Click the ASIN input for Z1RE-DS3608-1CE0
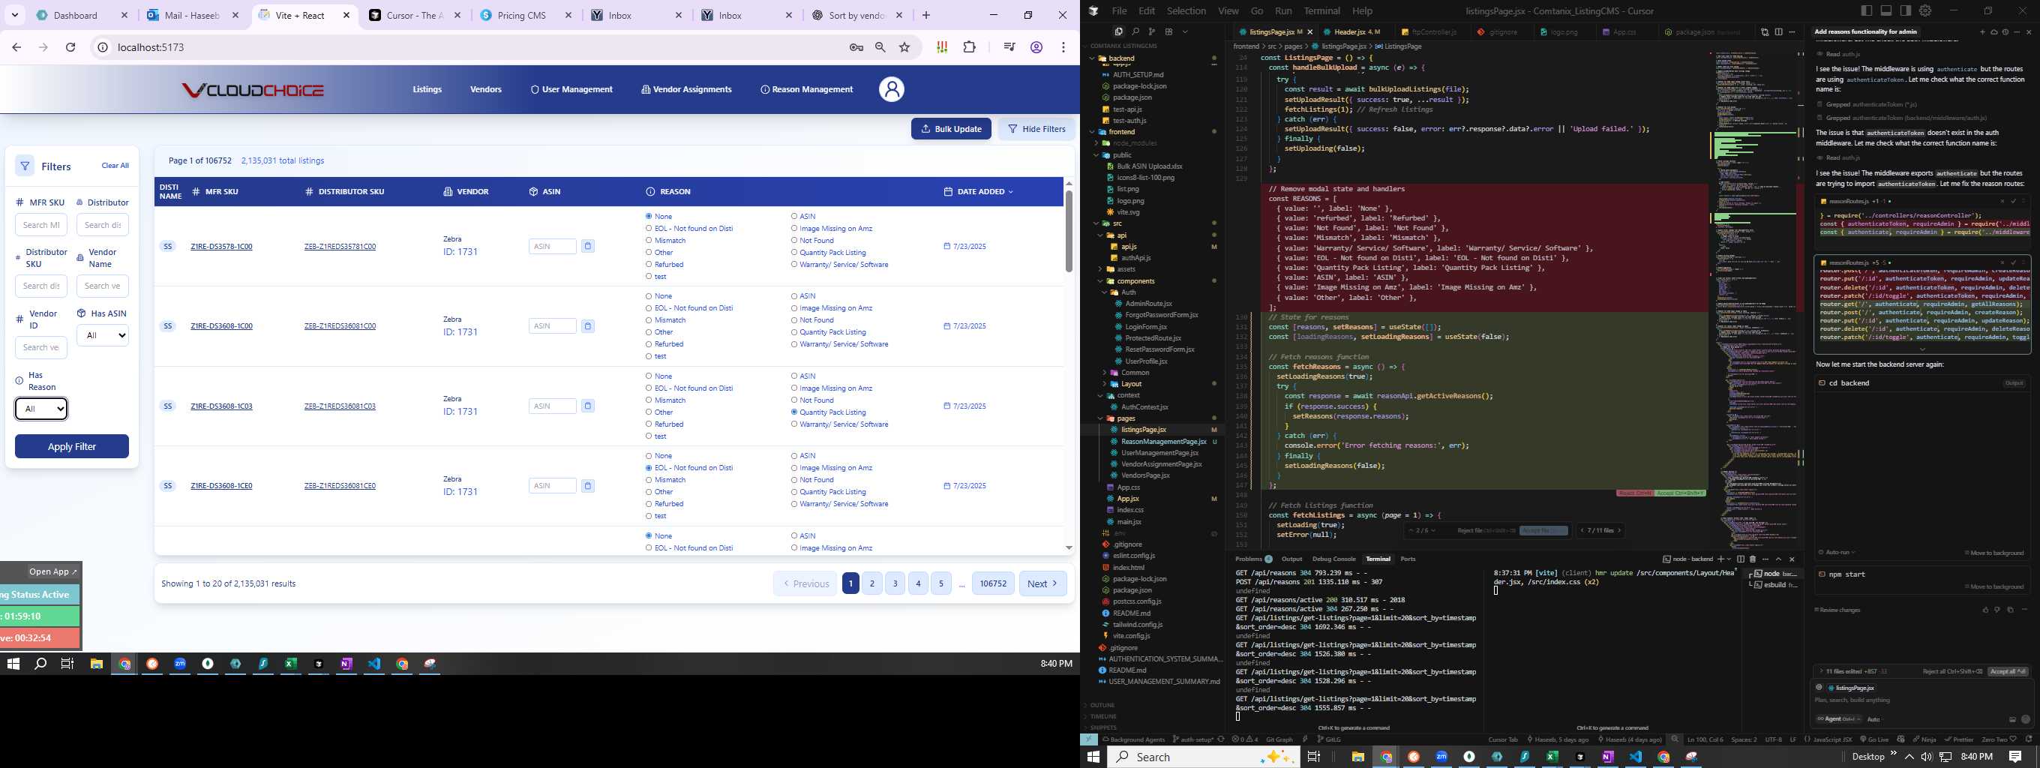 (x=552, y=486)
